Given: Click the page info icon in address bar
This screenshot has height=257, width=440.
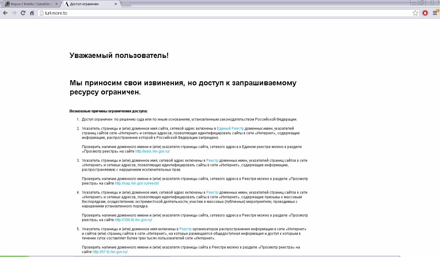Looking at the screenshot, I should point(42,13).
